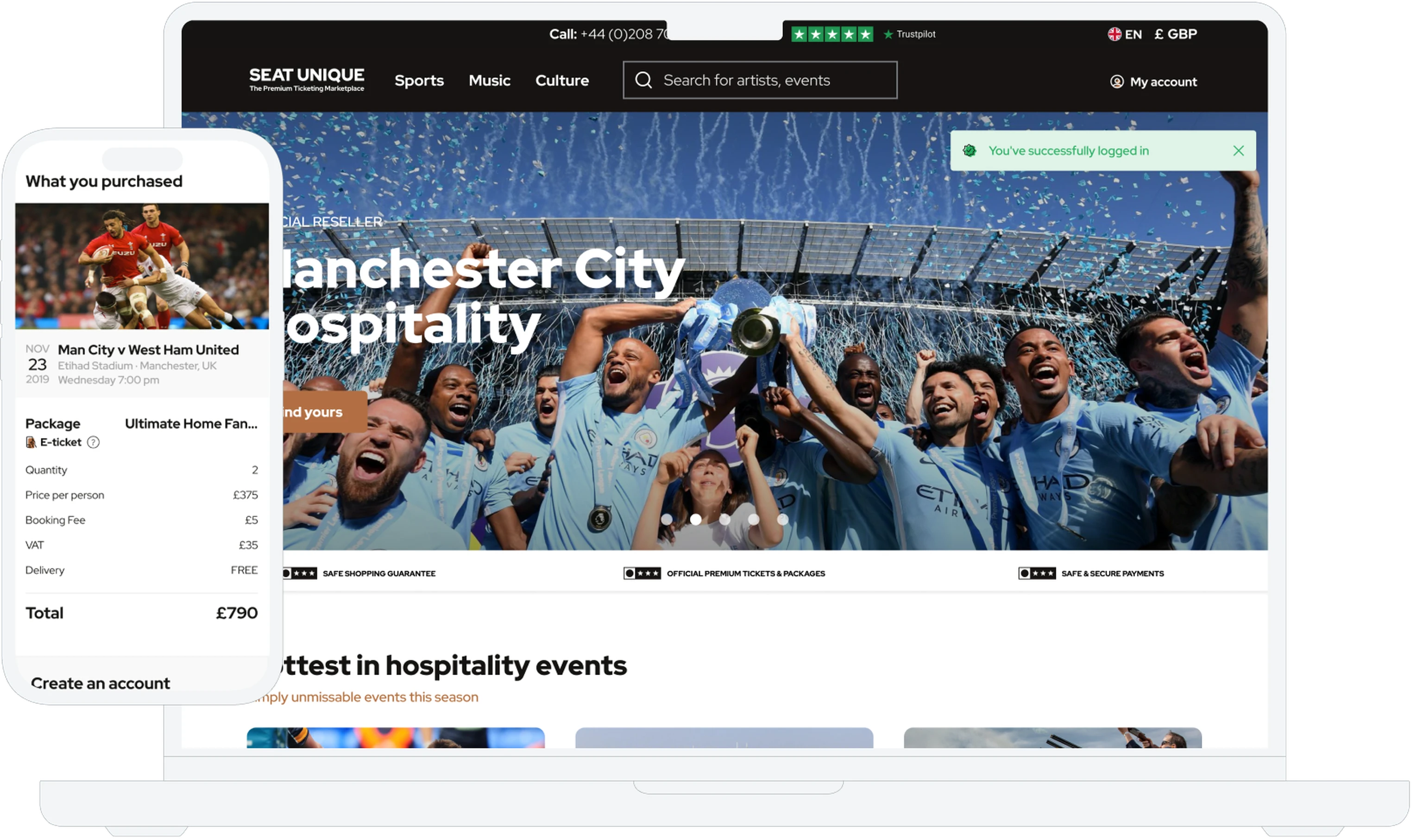1423x839 pixels.
Task: Dismiss the successfully logged in notification
Action: pos(1240,151)
